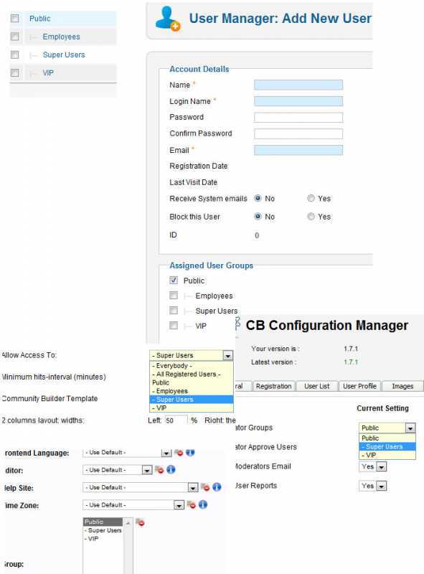The image size is (424, 574).
Task: Tick the Super Users checkbox in top list
Action: coord(14,55)
